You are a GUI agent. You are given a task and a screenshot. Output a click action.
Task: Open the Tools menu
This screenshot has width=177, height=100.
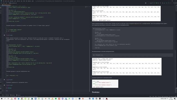pos(24,1)
